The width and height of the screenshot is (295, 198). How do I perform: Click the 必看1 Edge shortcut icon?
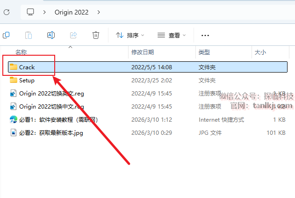pos(14,119)
